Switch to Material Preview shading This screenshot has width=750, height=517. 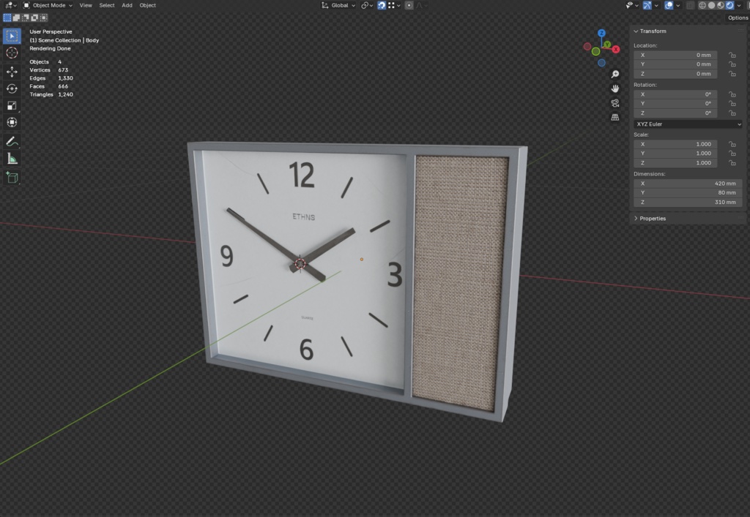point(721,5)
